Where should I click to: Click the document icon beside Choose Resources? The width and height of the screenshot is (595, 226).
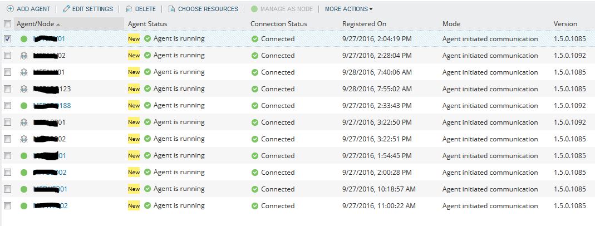(x=171, y=9)
